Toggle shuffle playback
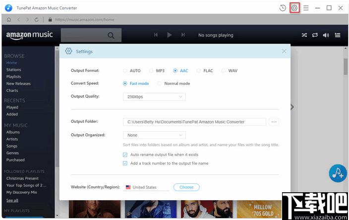The width and height of the screenshot is (349, 220). (304, 35)
